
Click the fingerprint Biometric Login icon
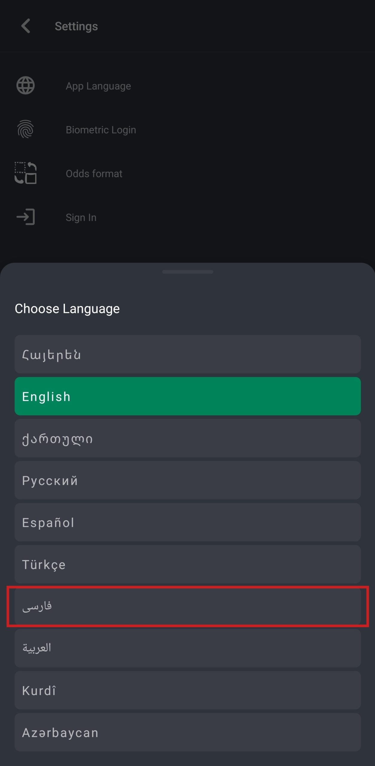coord(25,129)
